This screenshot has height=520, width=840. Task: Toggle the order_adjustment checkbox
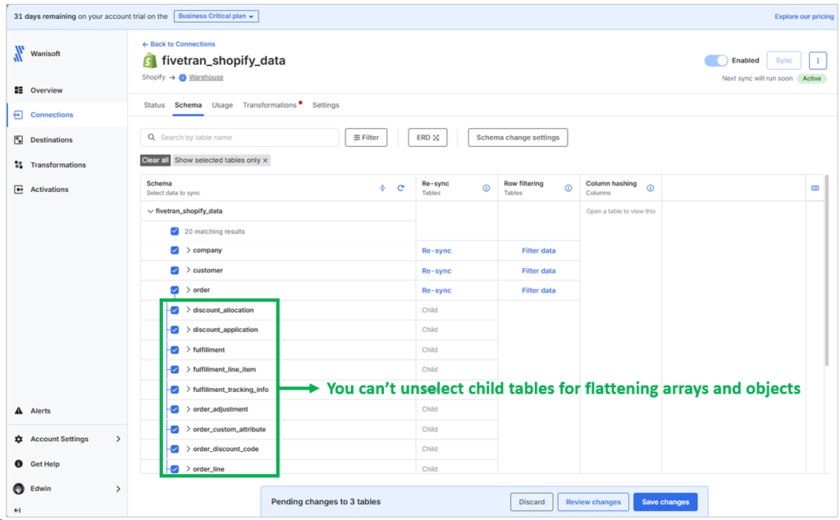175,409
